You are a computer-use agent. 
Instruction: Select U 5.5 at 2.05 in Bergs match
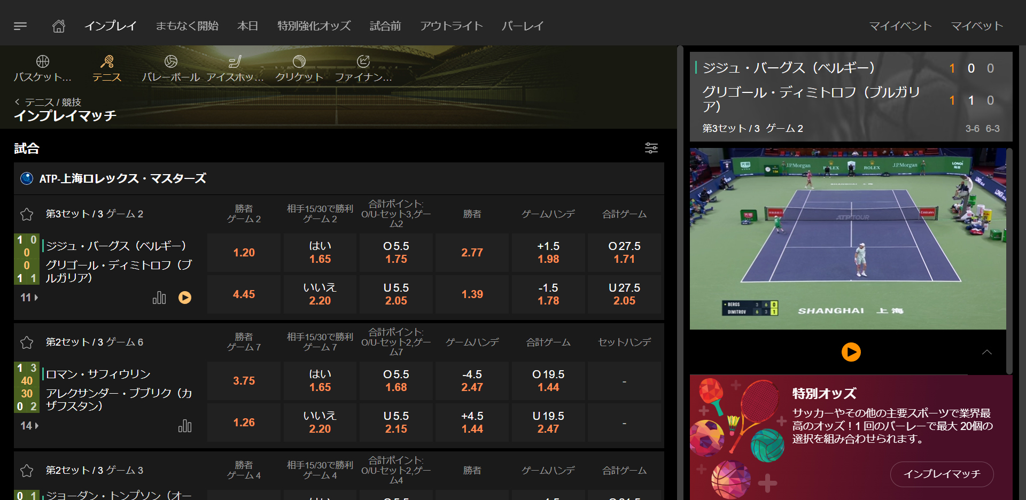396,294
